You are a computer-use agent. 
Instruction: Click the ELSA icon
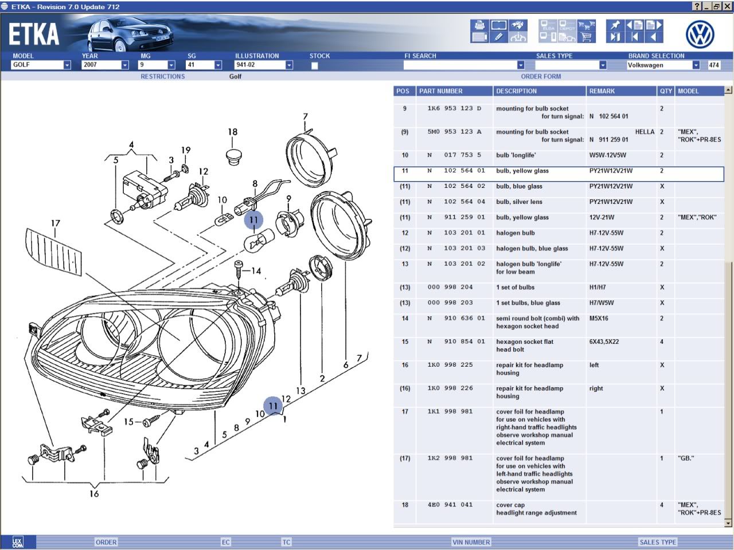[x=548, y=25]
